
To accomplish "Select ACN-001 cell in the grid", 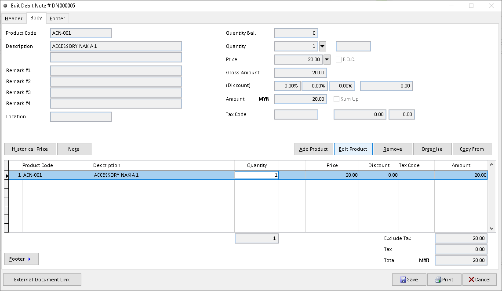I will tap(57, 175).
